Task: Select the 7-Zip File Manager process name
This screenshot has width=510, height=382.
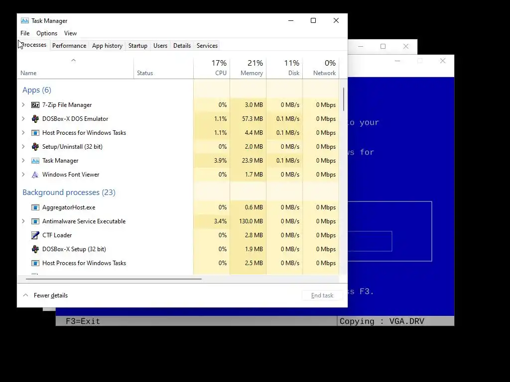Action: 67,105
